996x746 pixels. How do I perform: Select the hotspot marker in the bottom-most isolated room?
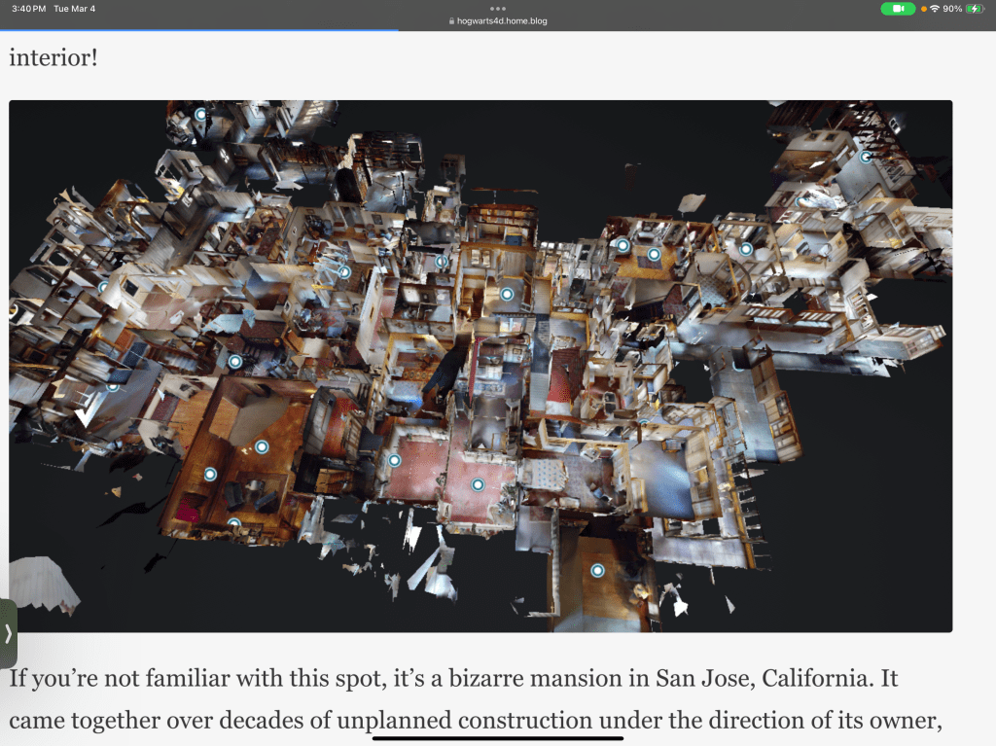point(597,571)
